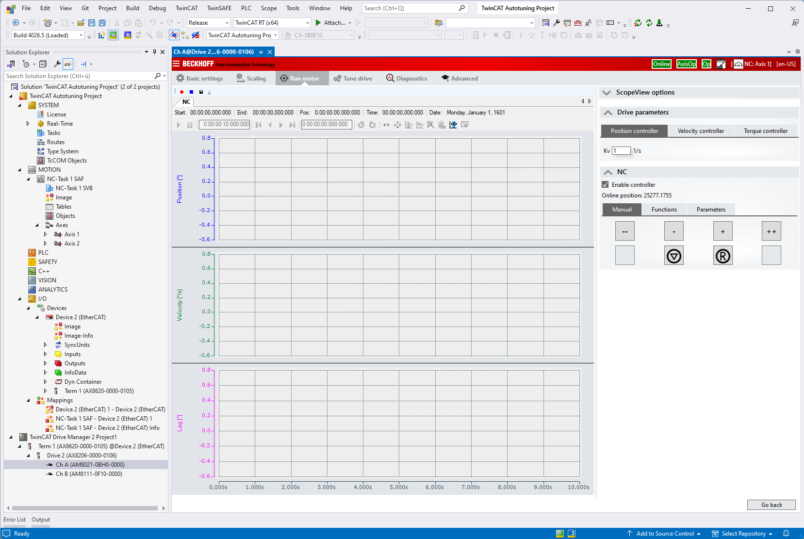Click the Solution Explorer horizontal scrollbar
Viewport: 804px width, 539px height.
pyautogui.click(x=85, y=508)
